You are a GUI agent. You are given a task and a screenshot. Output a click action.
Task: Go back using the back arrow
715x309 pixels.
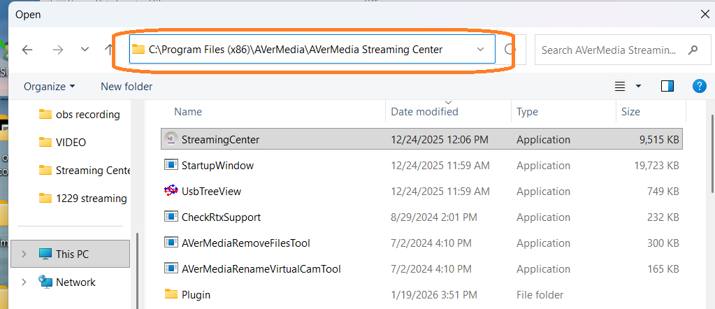[x=27, y=50]
